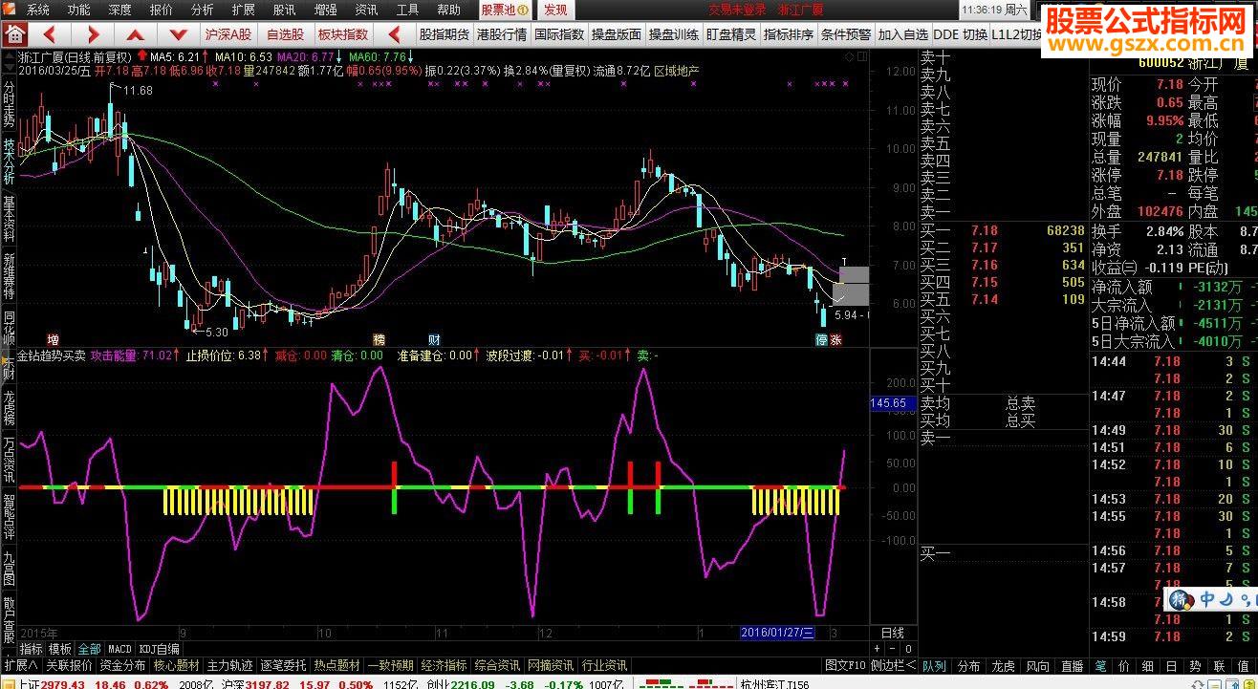Select the 队列 tab in the order panel
The height and width of the screenshot is (689, 1258).
934,665
